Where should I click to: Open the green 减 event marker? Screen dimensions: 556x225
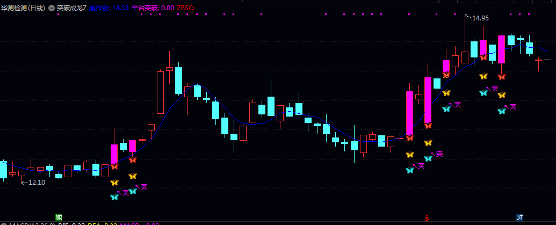click(59, 217)
